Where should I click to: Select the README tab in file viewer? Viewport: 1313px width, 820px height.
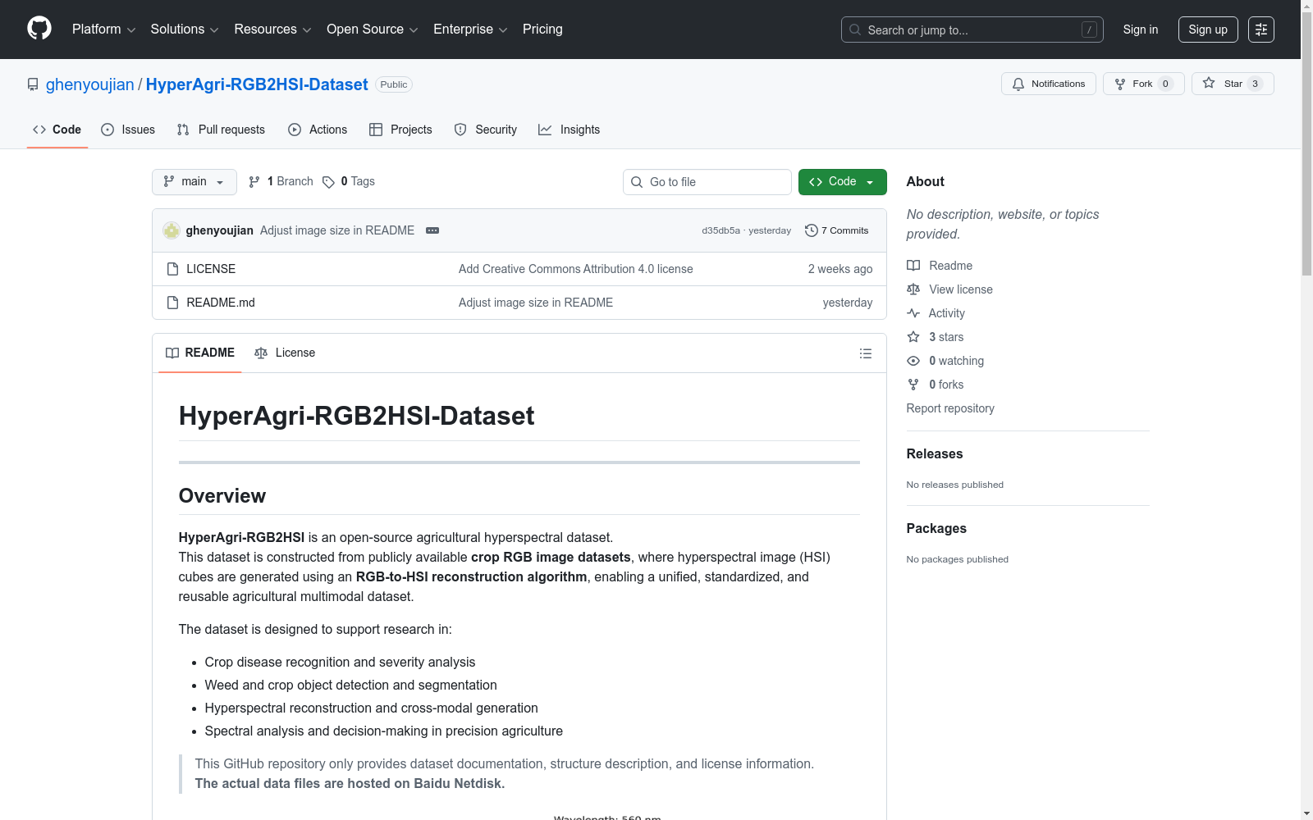click(x=200, y=353)
